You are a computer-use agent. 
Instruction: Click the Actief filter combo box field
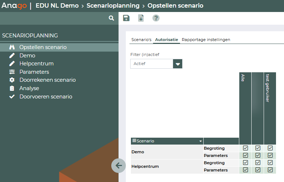pos(152,64)
